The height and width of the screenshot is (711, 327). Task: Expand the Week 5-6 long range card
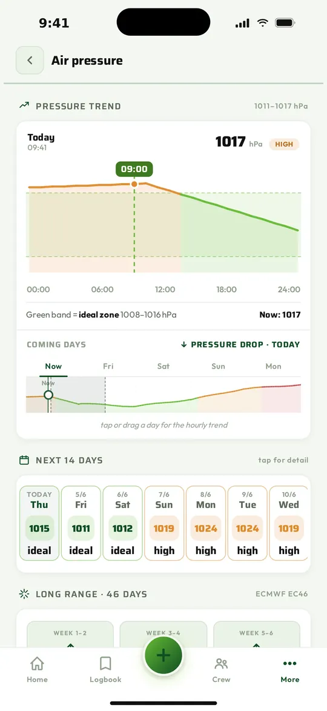coord(256,634)
